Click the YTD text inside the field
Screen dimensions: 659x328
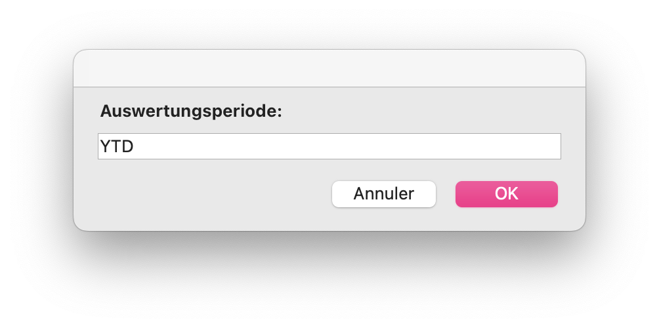117,146
